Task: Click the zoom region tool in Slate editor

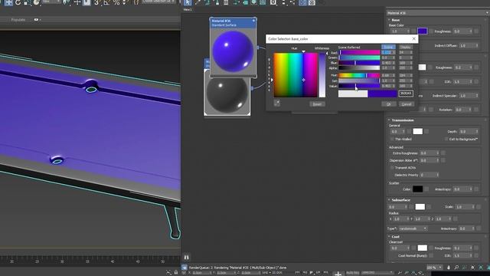Action: (465, 268)
